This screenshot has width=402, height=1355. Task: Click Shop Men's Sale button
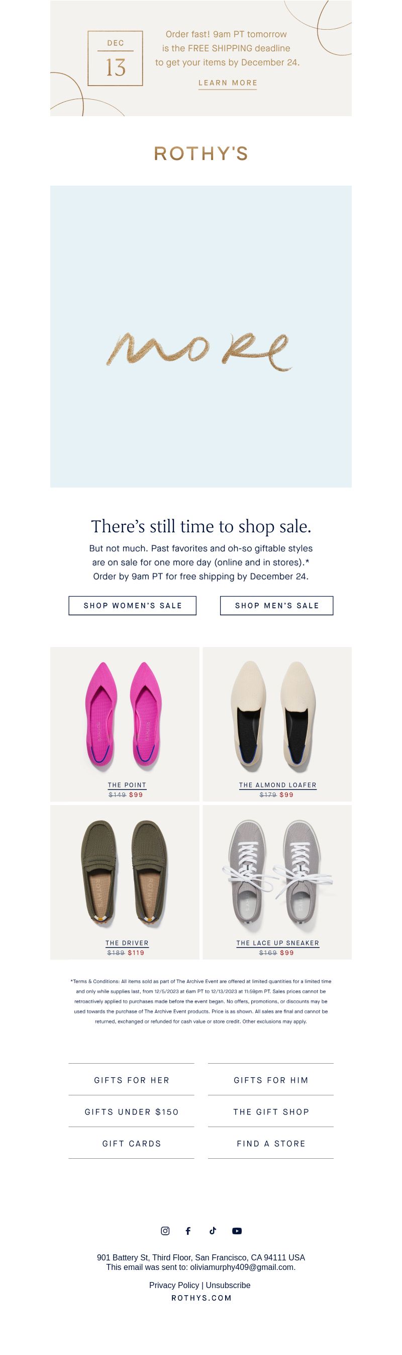[276, 605]
